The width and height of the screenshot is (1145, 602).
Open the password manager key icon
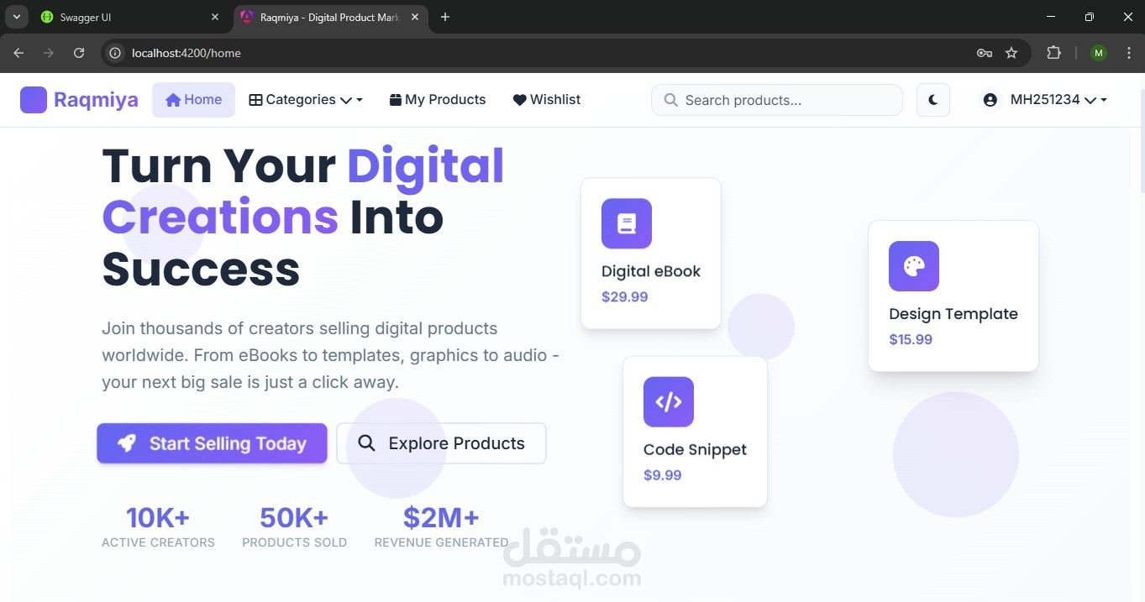[985, 53]
